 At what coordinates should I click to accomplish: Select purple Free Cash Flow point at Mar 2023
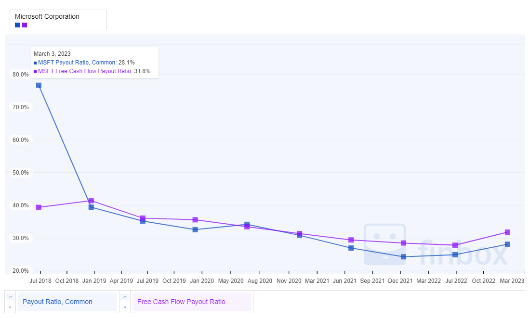point(507,232)
